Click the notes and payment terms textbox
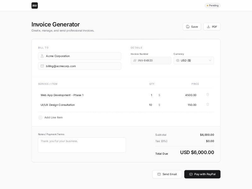 [82, 145]
